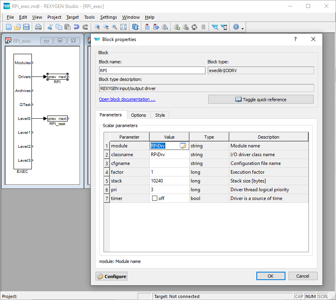Cut selection with scissors icon
The width and height of the screenshot is (336, 300).
coord(50,27)
